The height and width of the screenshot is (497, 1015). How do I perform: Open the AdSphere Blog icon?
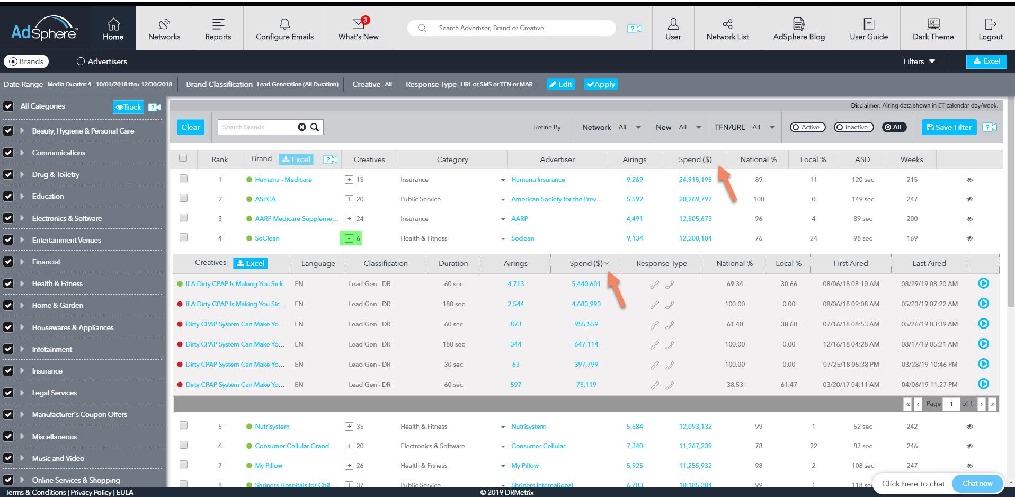(x=799, y=24)
